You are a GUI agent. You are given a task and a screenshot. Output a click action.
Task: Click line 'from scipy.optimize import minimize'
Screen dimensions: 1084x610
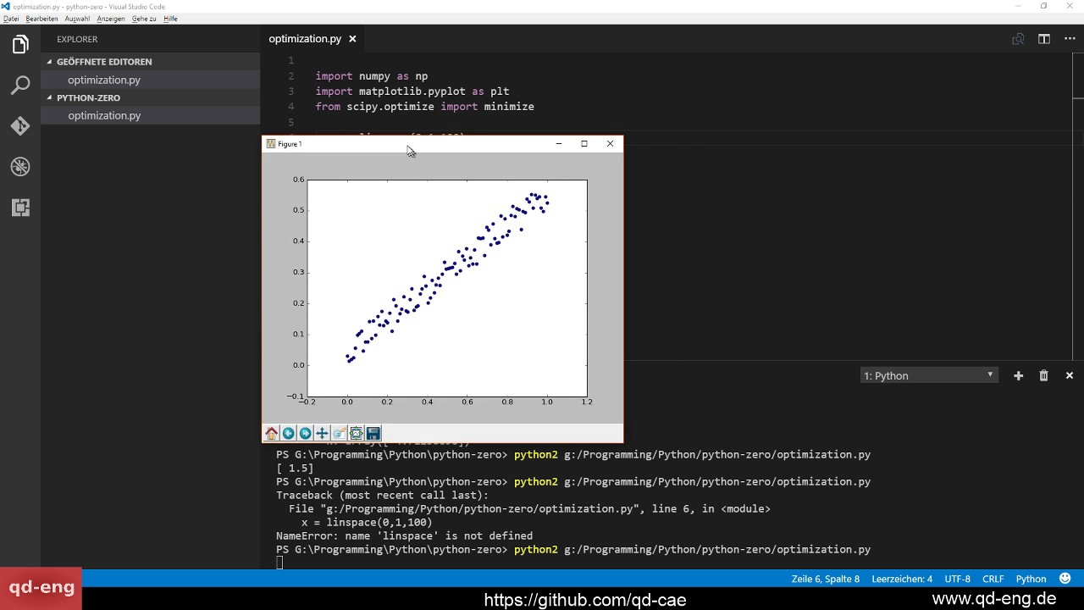pyautogui.click(x=424, y=106)
